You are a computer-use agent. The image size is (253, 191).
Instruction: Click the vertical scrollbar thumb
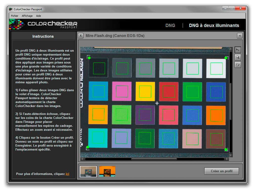click(x=231, y=101)
